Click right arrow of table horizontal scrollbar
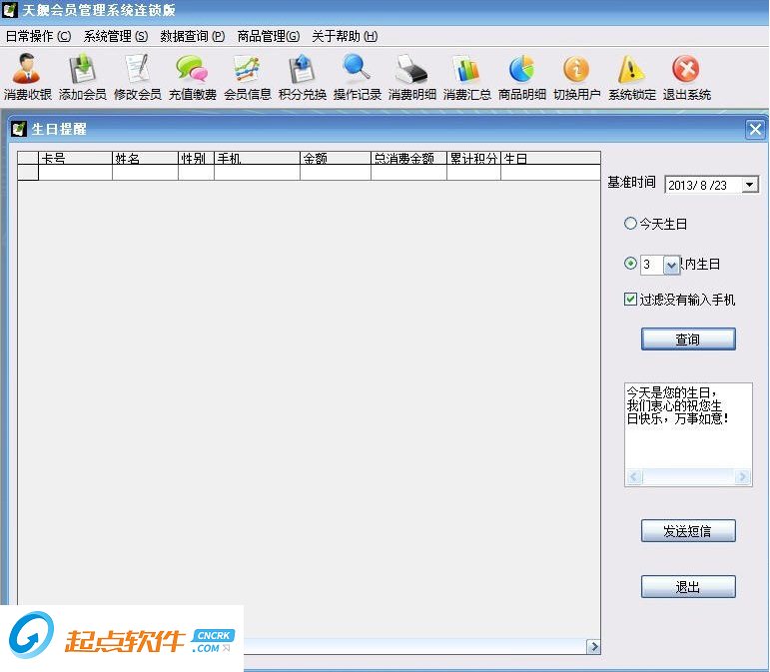The height and width of the screenshot is (672, 770). tap(593, 646)
